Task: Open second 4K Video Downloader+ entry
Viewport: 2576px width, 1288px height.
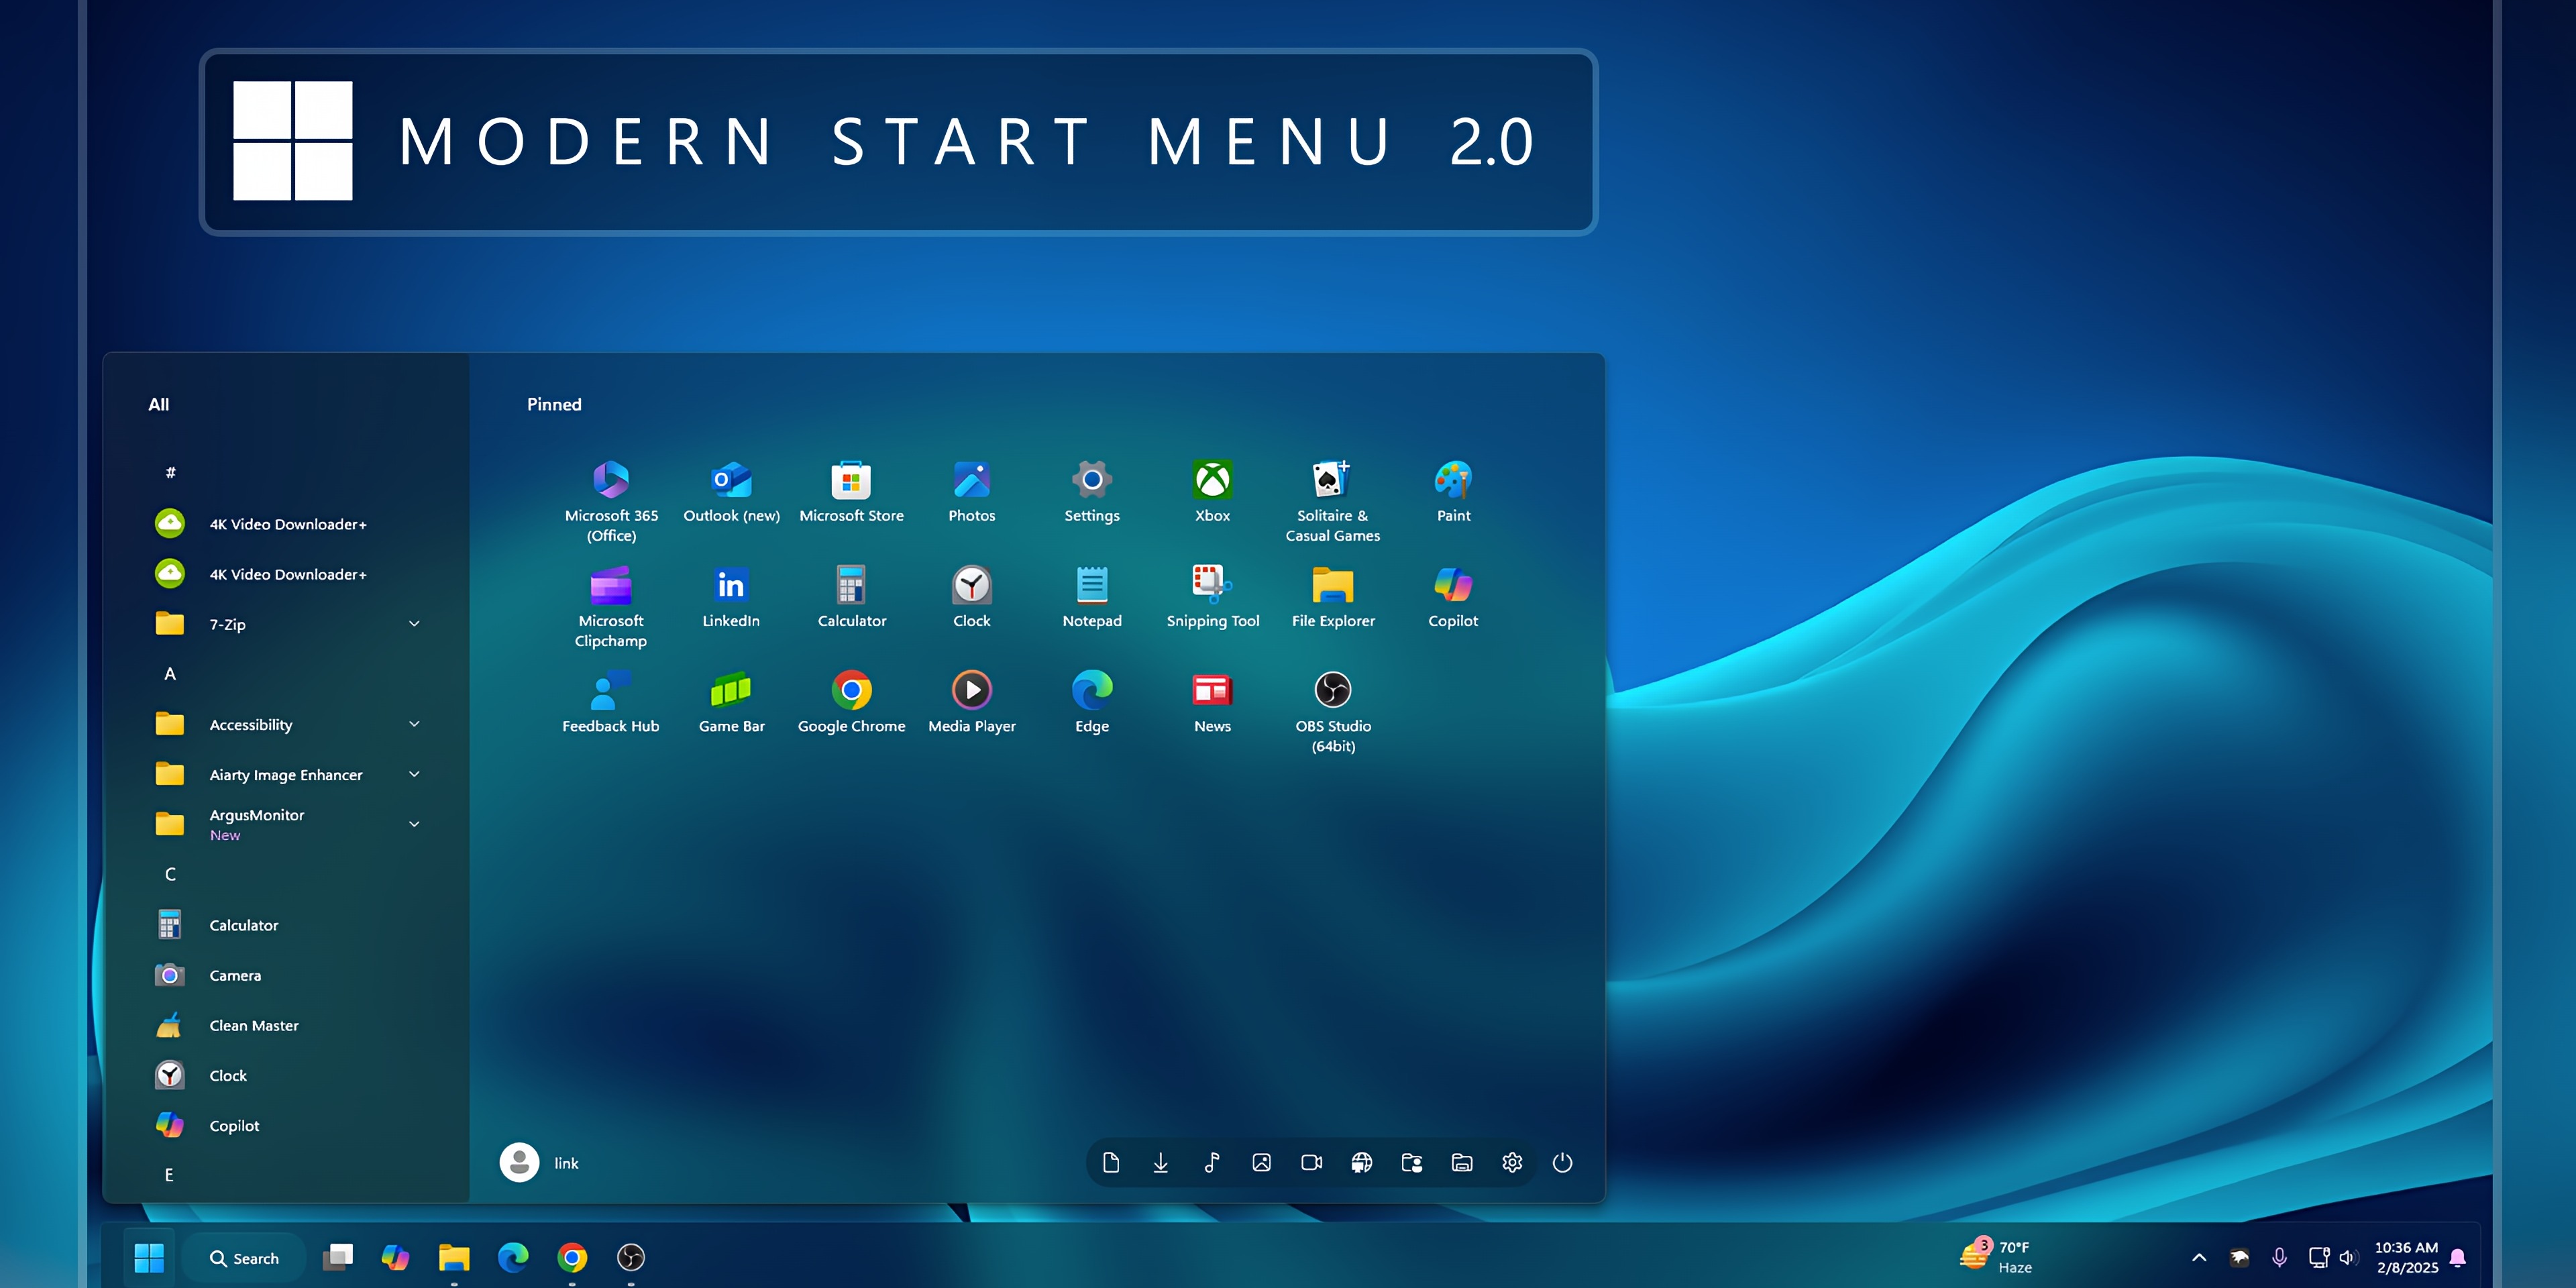Action: click(x=287, y=574)
